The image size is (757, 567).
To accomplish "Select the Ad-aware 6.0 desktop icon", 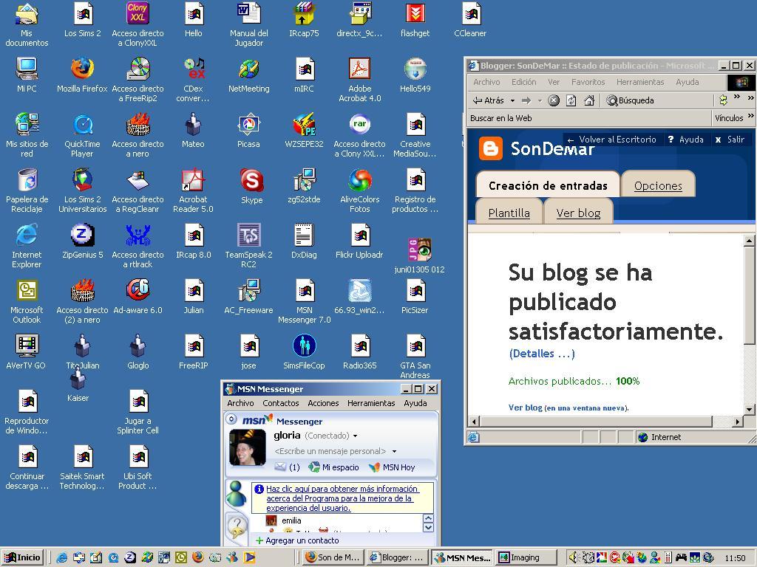I will coord(138,297).
